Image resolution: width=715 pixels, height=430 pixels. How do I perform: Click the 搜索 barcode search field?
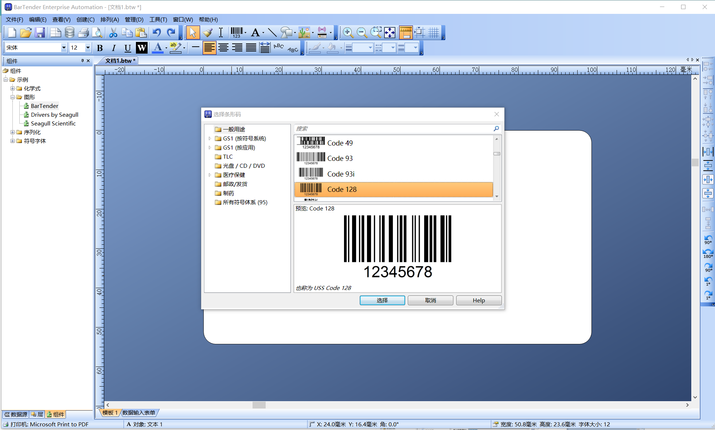394,128
